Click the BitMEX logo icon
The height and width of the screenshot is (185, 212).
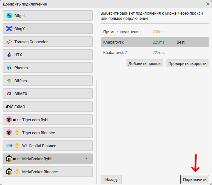click(x=9, y=94)
